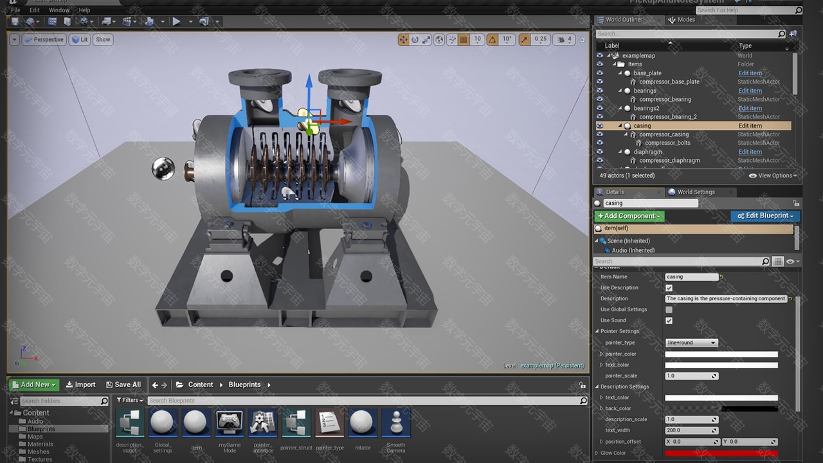Click the Play button in the main toolbar
Screen dimensions: 823x463
[x=176, y=22]
